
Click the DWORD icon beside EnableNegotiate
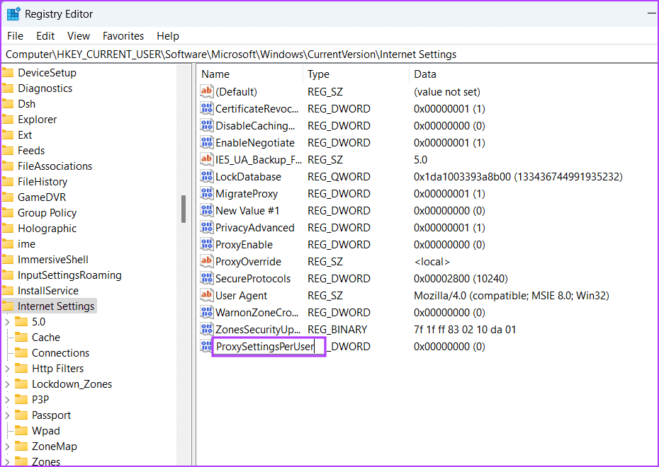(x=206, y=142)
